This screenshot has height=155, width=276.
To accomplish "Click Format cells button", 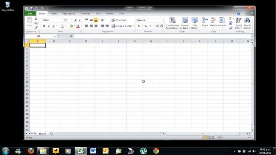I will coord(222,23).
